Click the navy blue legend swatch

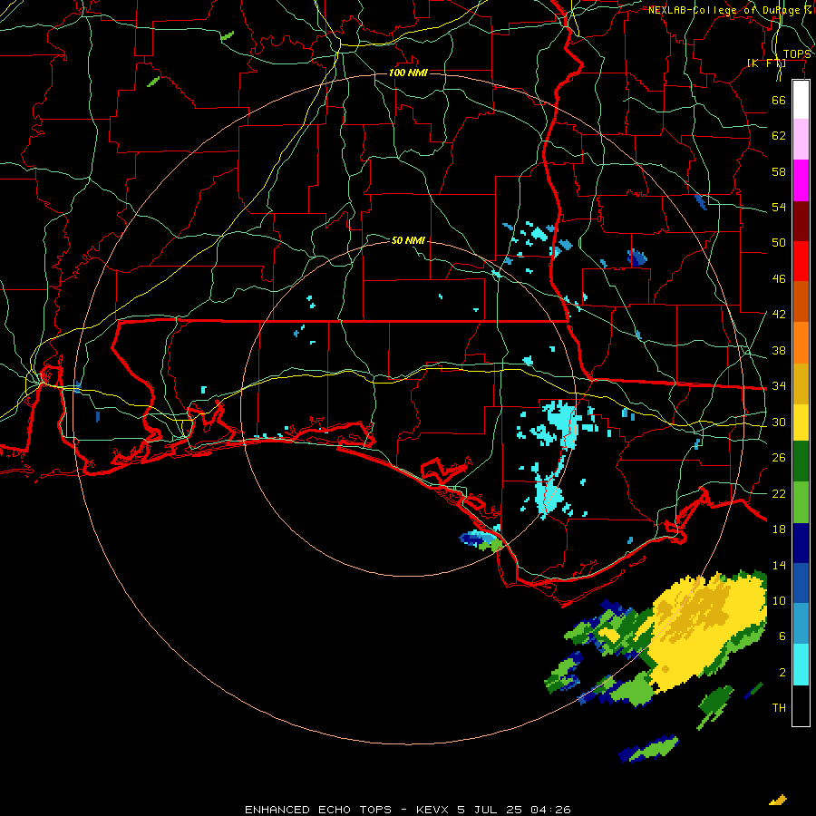tap(801, 543)
